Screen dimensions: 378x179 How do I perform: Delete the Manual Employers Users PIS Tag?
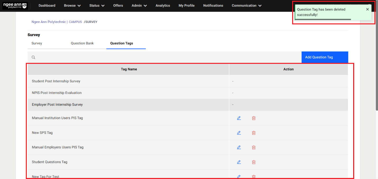[x=254, y=147]
